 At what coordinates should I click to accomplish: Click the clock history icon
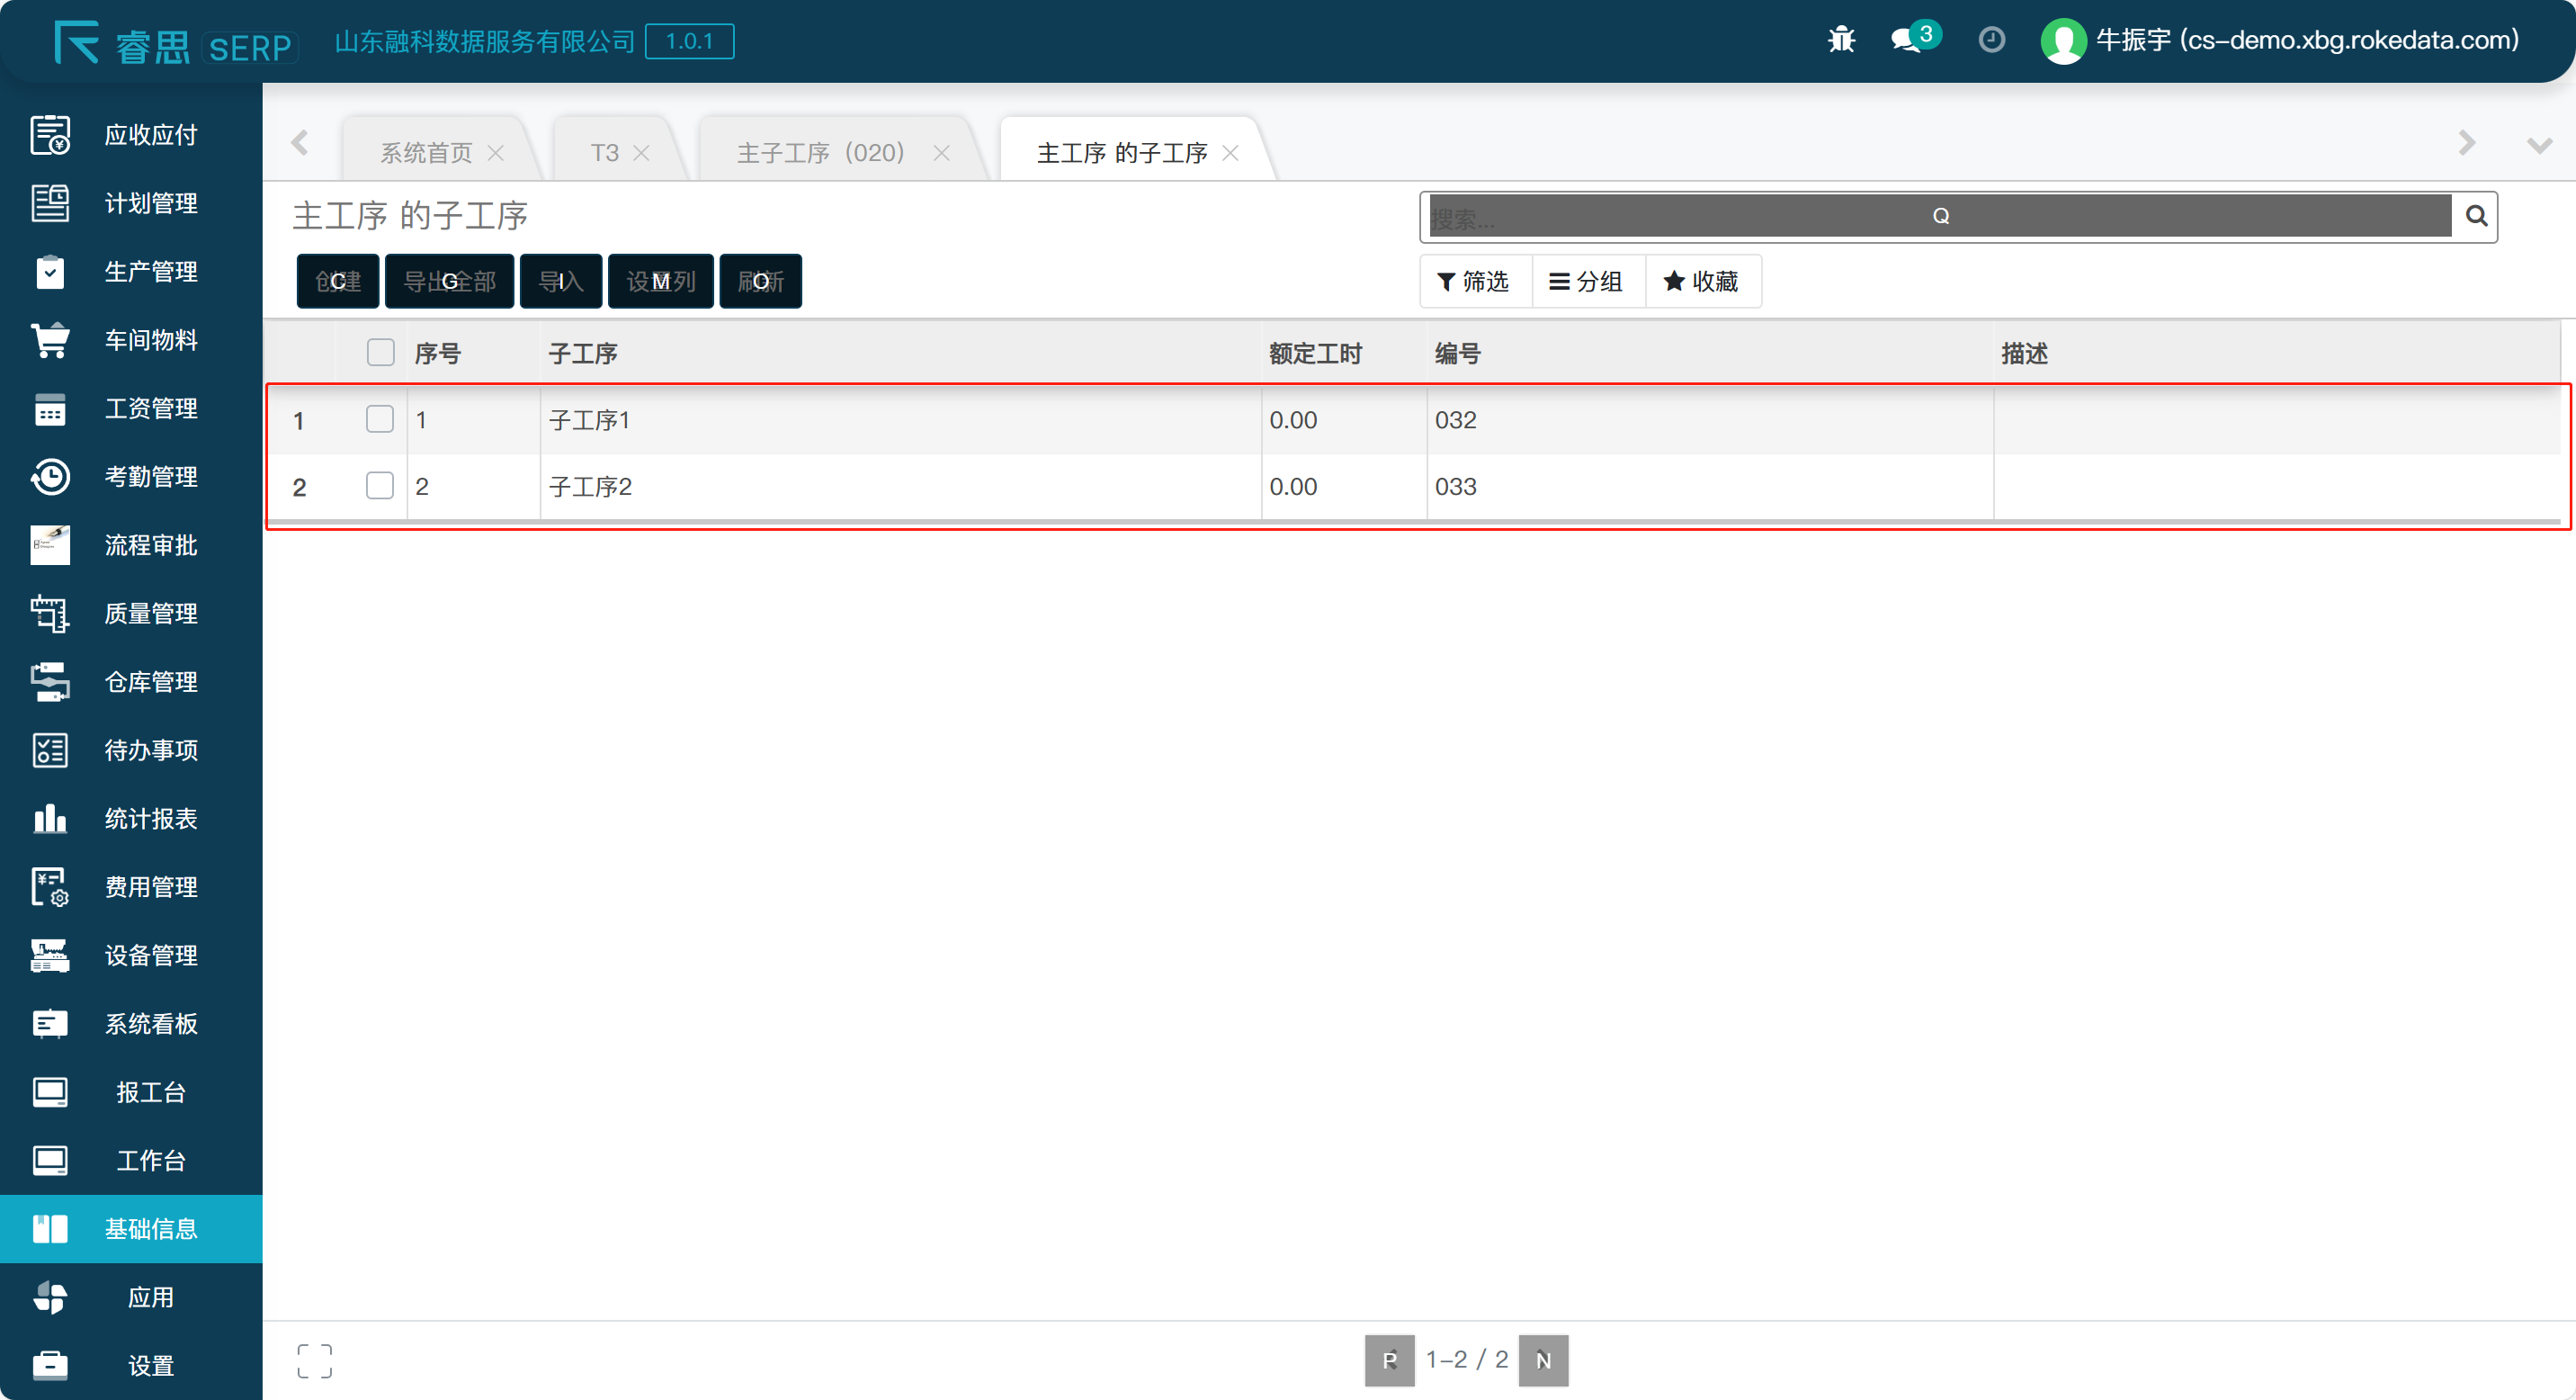[x=1991, y=40]
